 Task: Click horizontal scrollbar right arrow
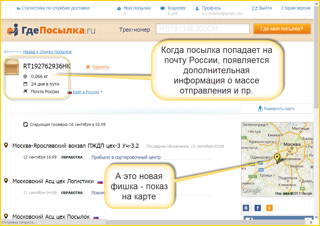(x=311, y=222)
